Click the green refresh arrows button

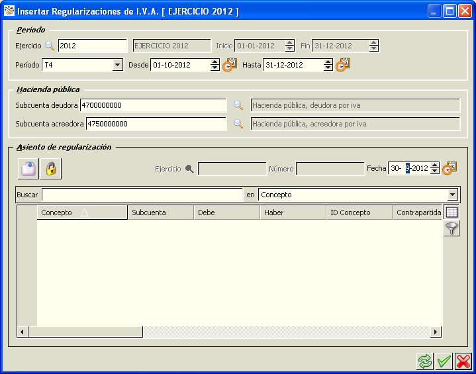tap(425, 361)
